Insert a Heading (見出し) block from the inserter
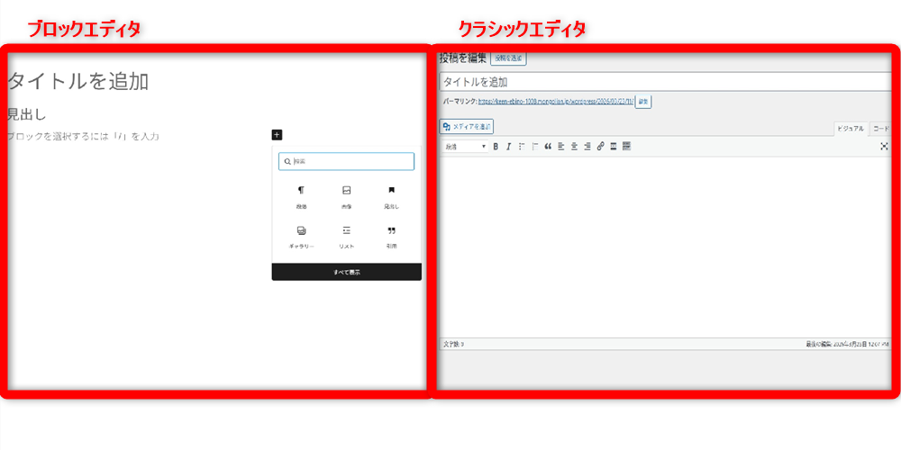The height and width of the screenshot is (450, 901). [x=391, y=197]
